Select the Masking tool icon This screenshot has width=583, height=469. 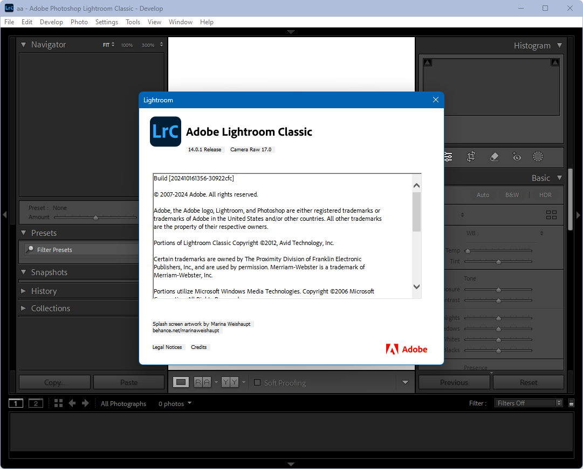[x=538, y=157]
